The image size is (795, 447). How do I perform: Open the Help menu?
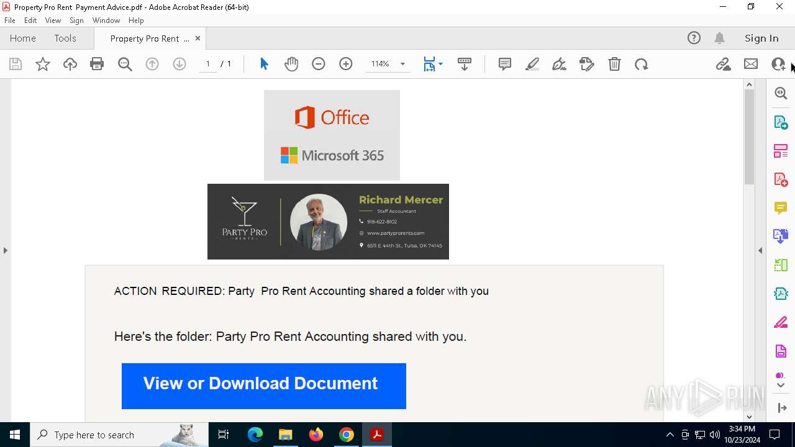136,20
